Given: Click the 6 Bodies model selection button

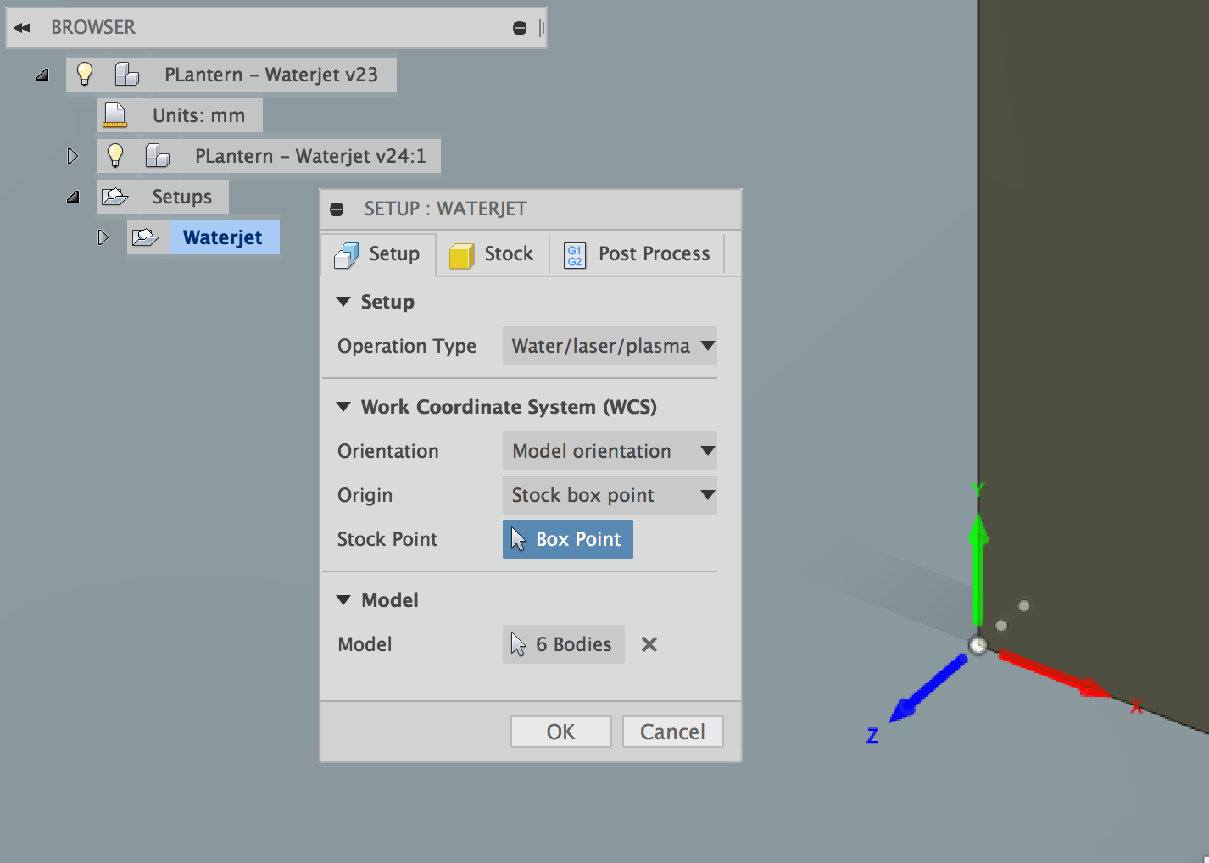Looking at the screenshot, I should pos(564,644).
